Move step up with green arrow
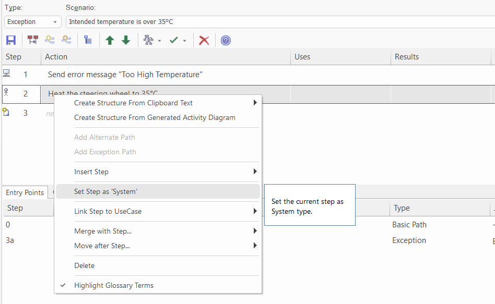 [110, 40]
